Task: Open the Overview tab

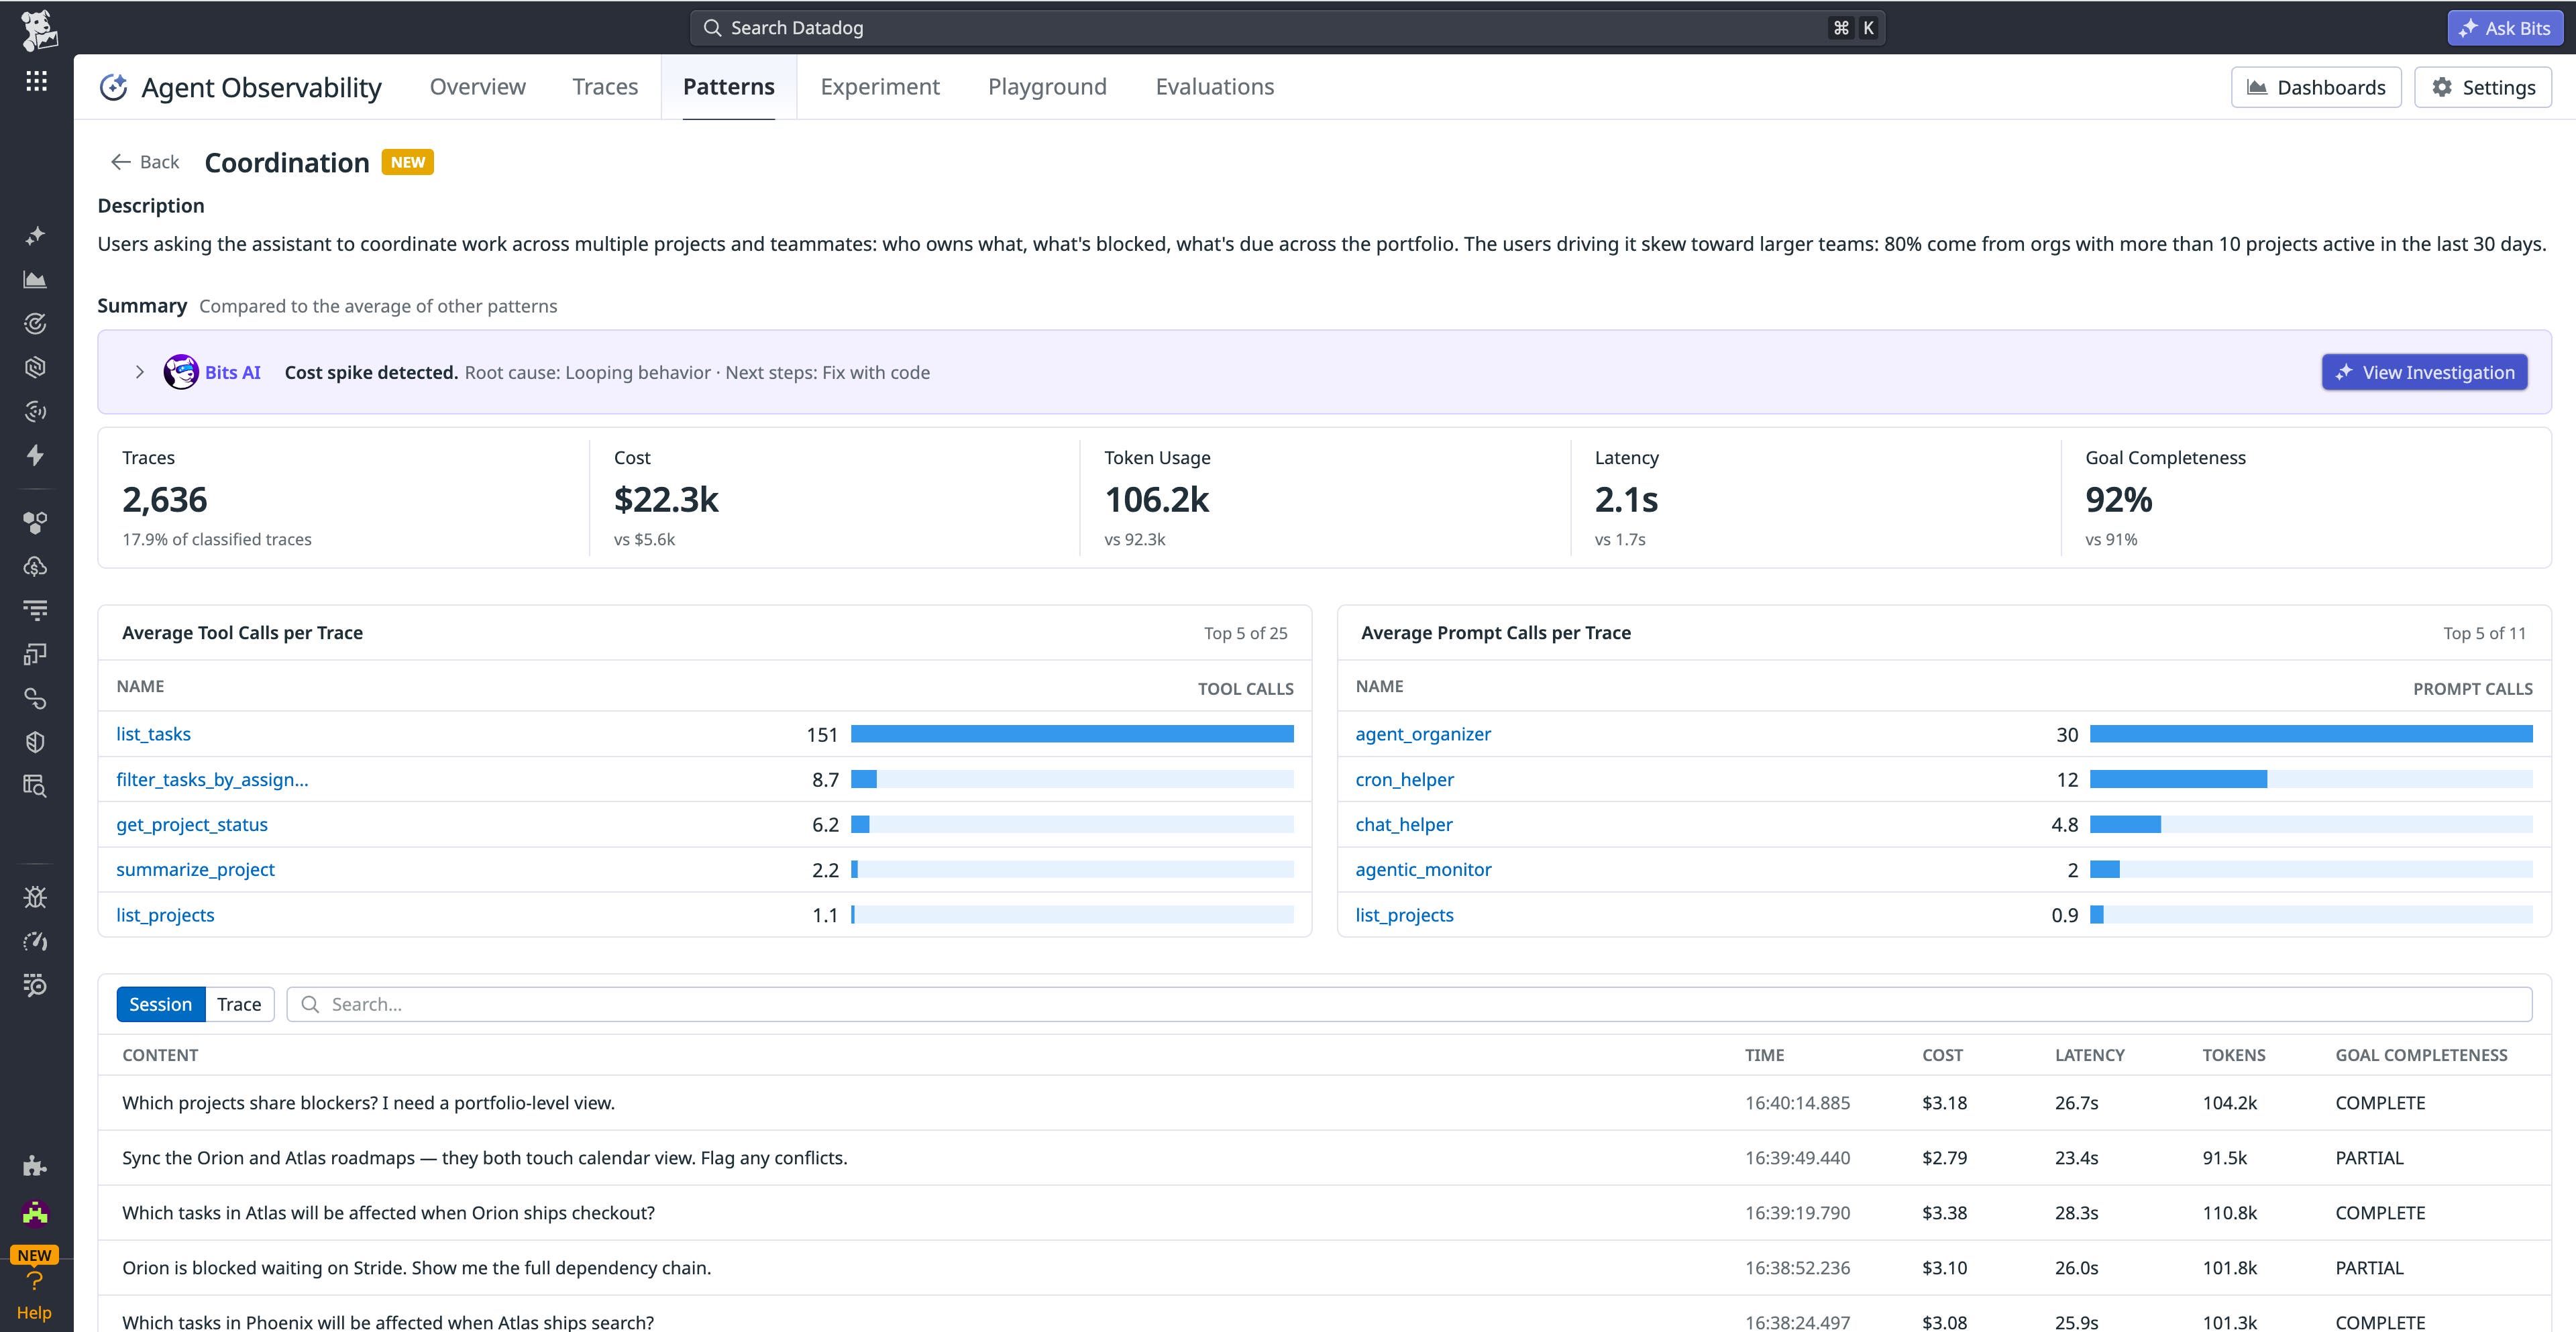Action: (477, 87)
